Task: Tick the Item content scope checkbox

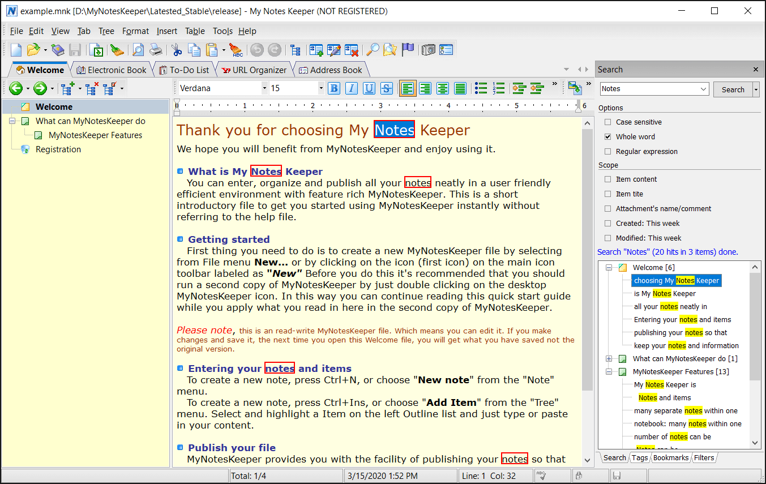Action: click(x=608, y=179)
